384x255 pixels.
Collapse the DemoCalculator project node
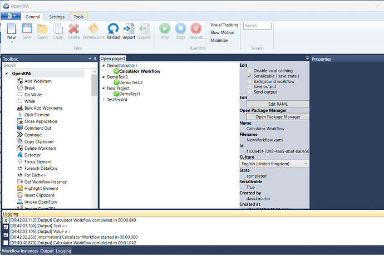pos(103,66)
